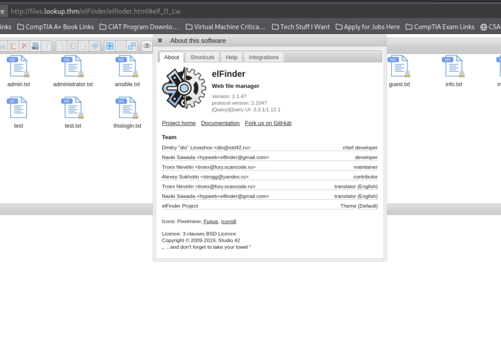Click the Alexey Sukhotin contributor row
This screenshot has height=345, width=501.
coord(270,177)
